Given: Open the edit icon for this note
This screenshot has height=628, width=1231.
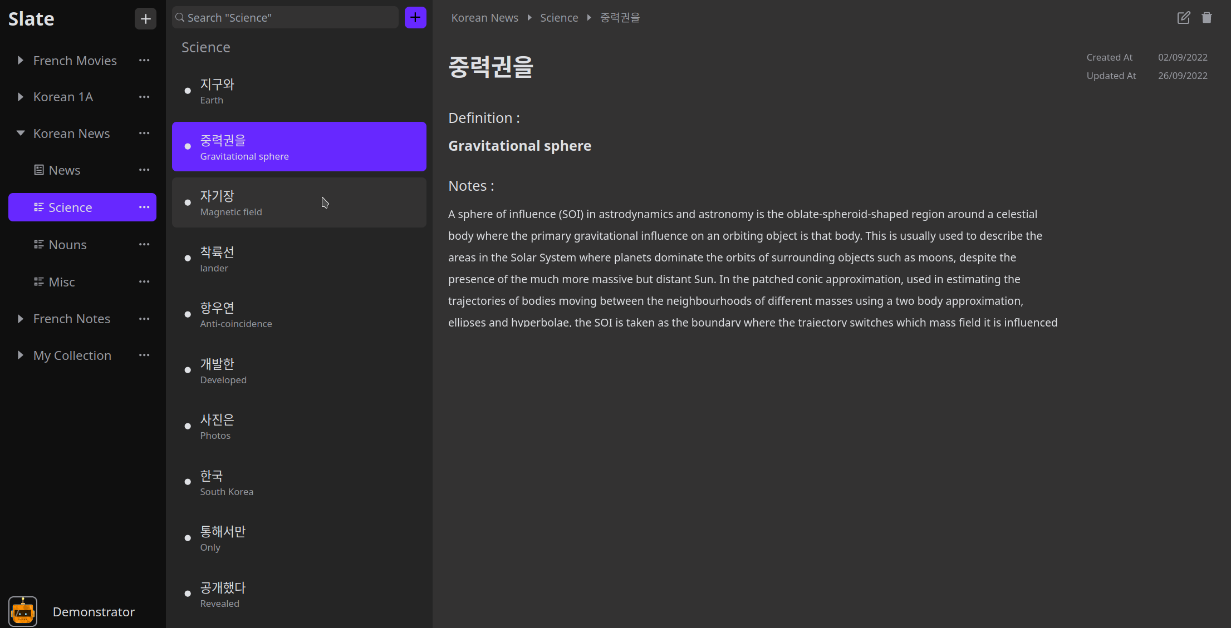Looking at the screenshot, I should click(1184, 17).
